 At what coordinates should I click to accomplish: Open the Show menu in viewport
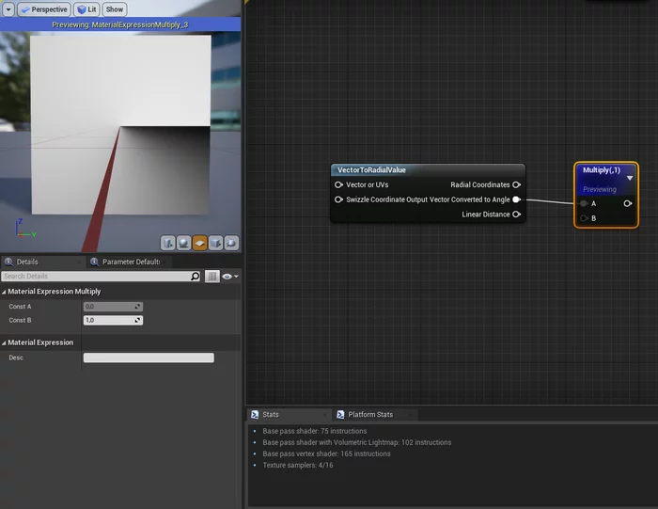coord(114,9)
